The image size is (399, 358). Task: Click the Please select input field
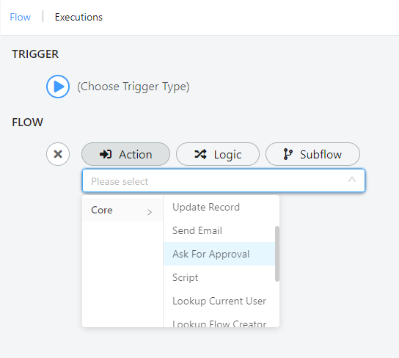[224, 180]
